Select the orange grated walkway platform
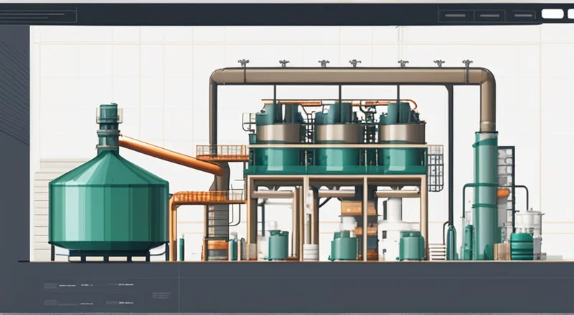The height and width of the screenshot is (315, 574). (x=222, y=152)
